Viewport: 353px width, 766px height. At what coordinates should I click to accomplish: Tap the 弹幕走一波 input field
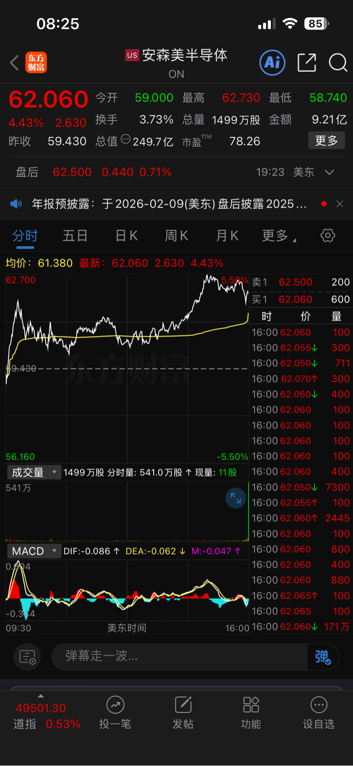(180, 657)
